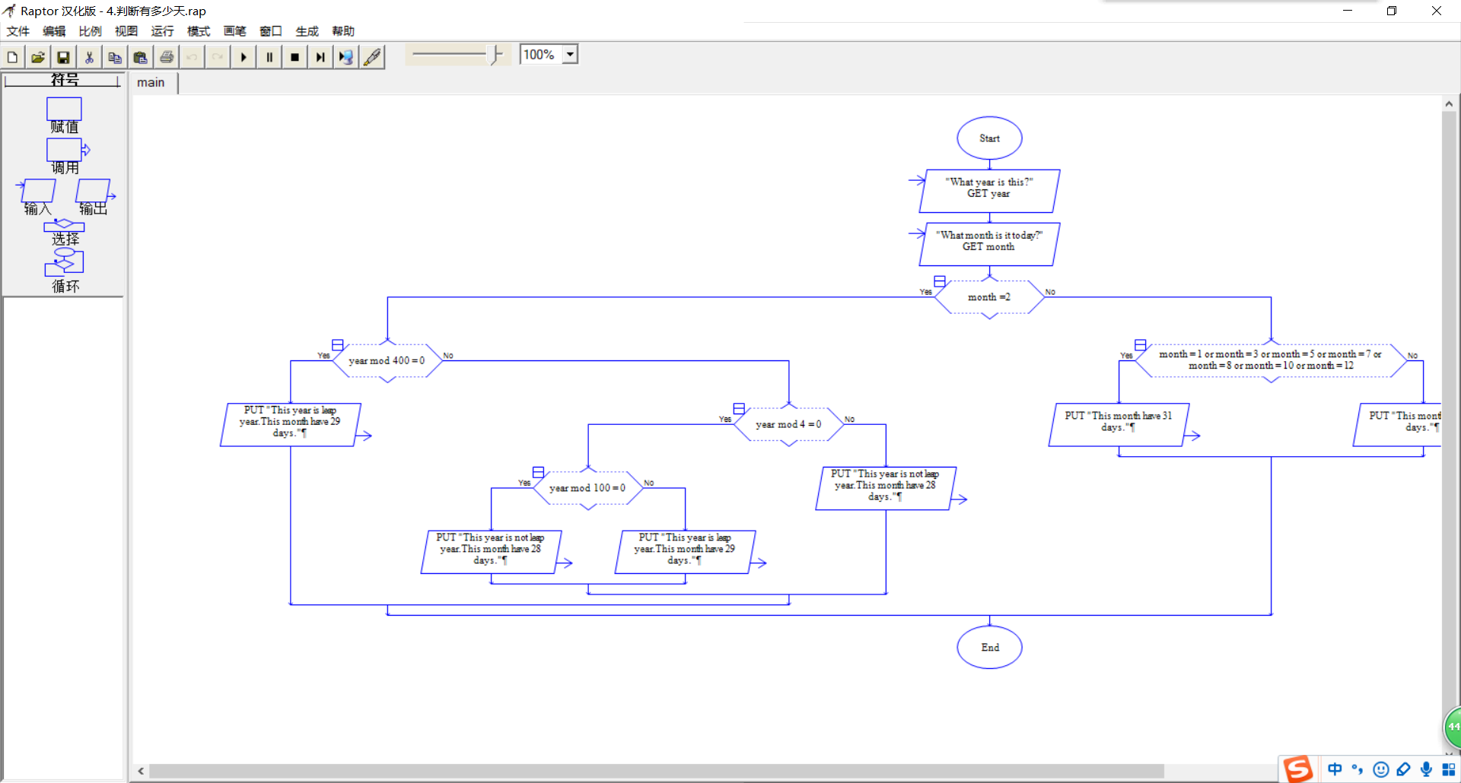Select the Start oval symbol
Screen dimensions: 1461x783
989,138
